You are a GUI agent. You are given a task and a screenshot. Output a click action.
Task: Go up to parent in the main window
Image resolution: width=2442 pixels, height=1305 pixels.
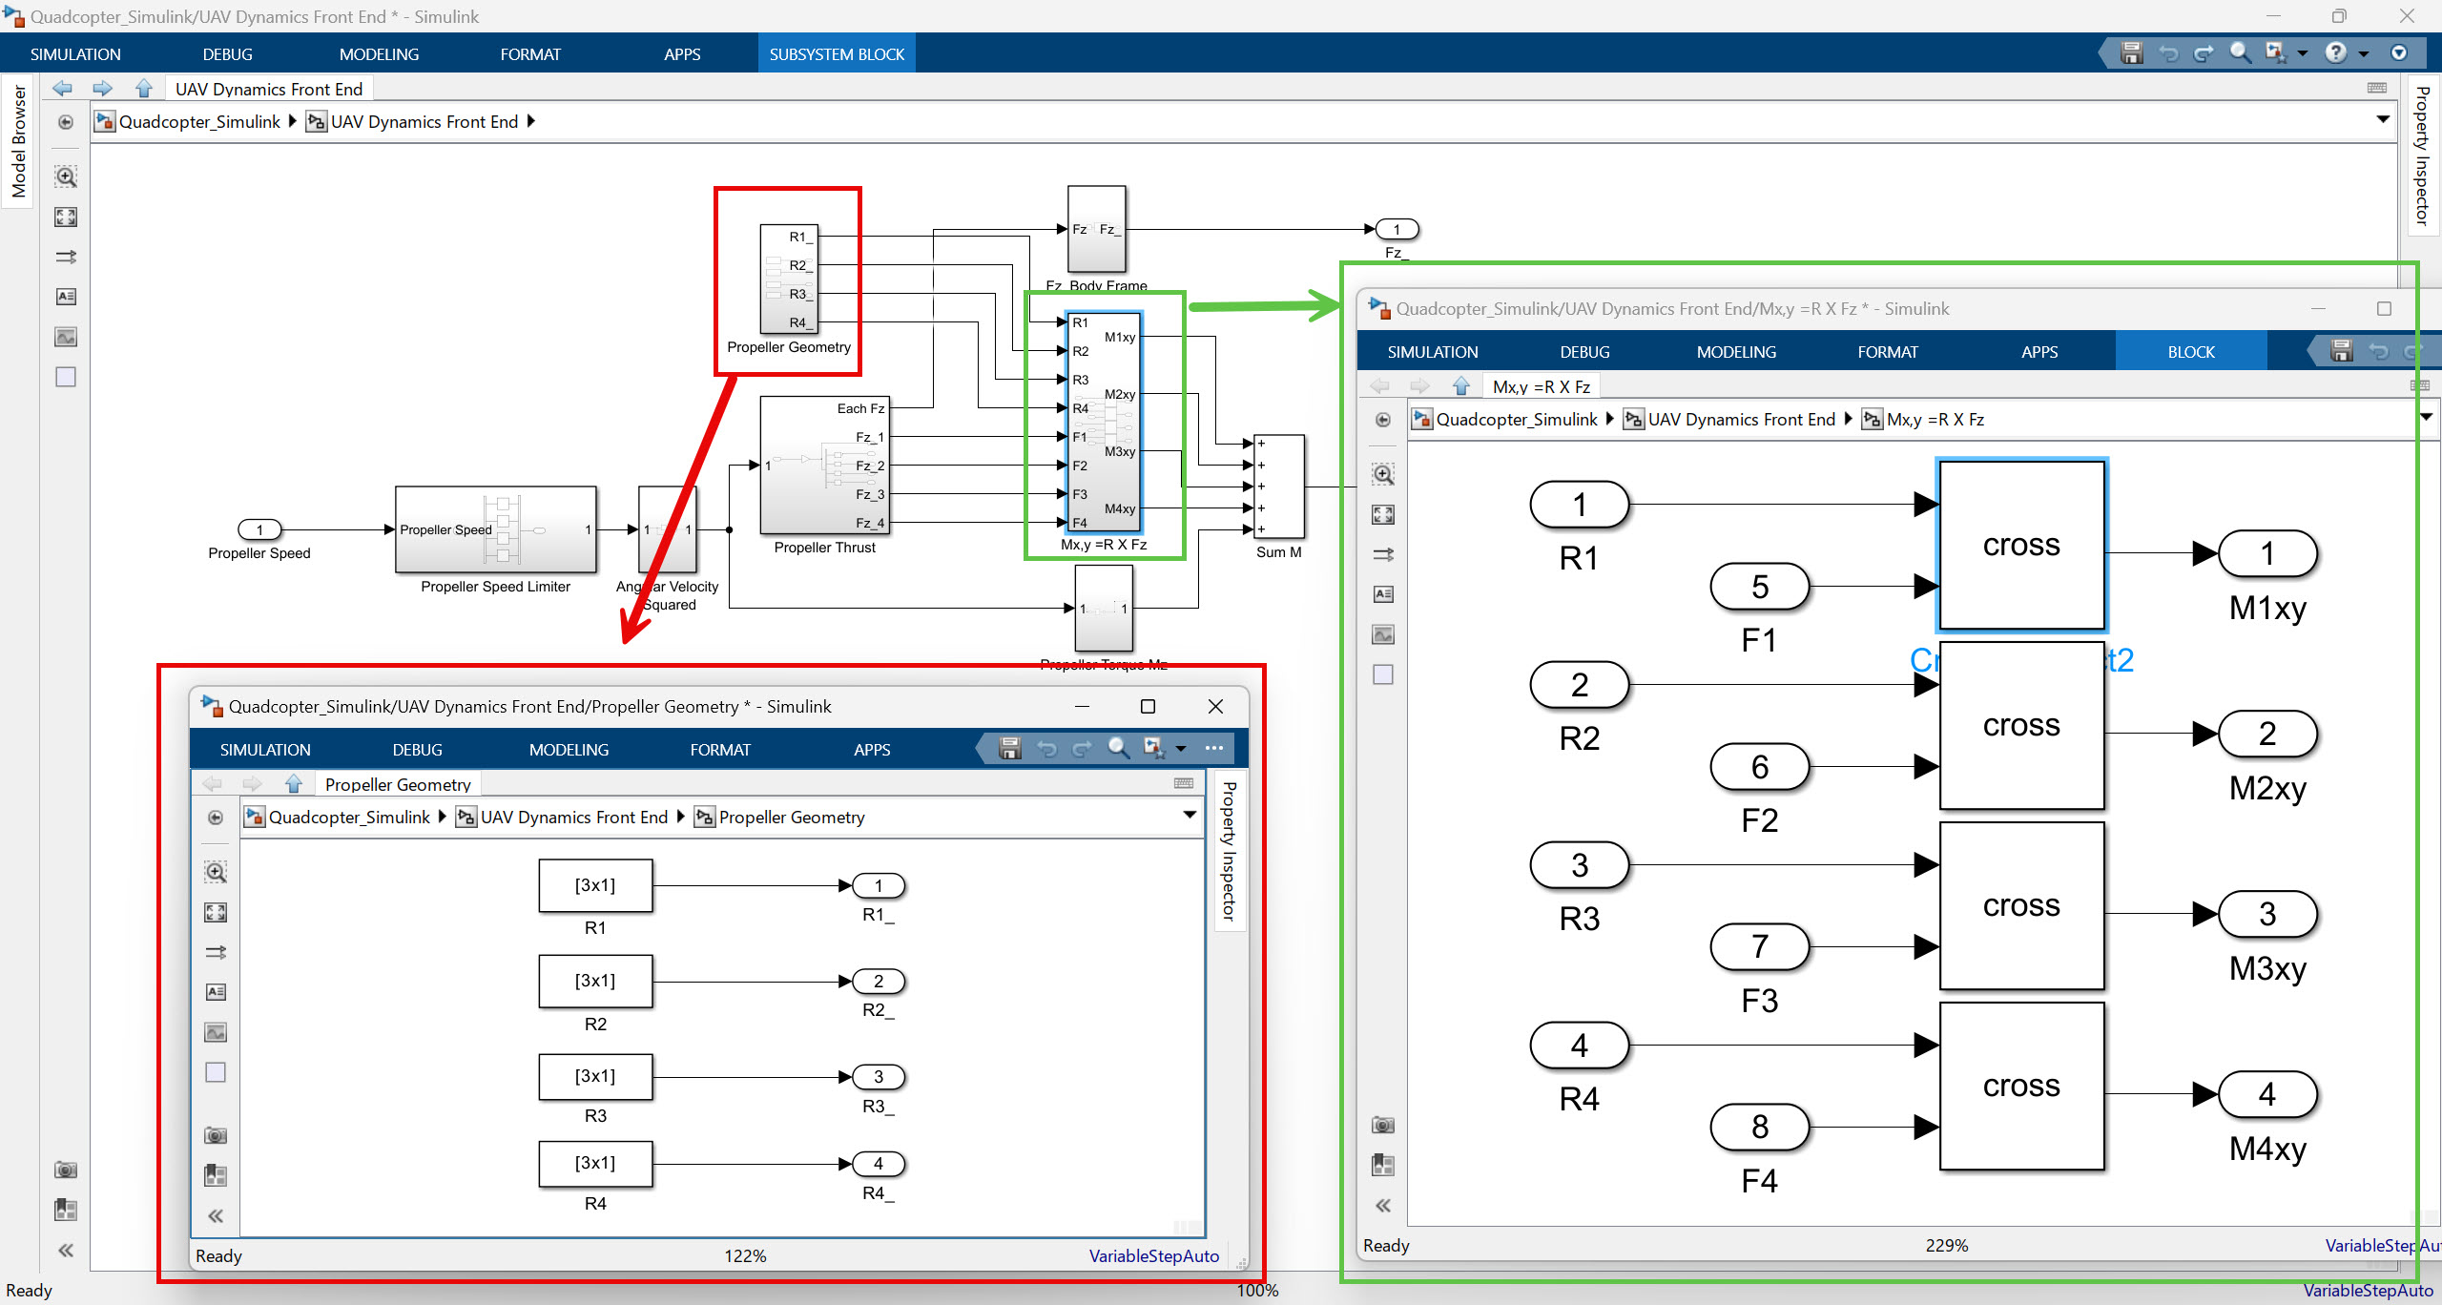pos(144,89)
